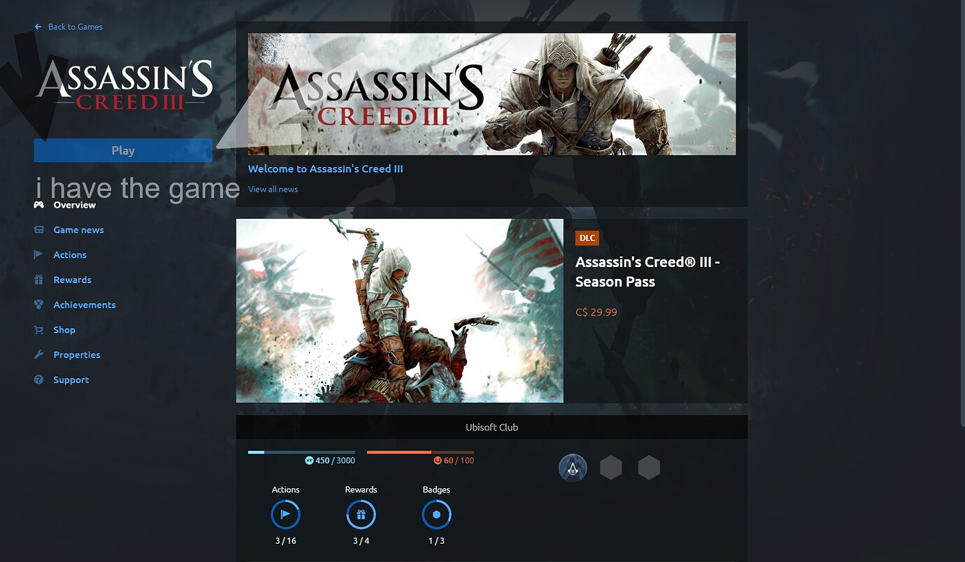Click the earned Assassin insignia badge
Image resolution: width=965 pixels, height=562 pixels.
(x=573, y=468)
